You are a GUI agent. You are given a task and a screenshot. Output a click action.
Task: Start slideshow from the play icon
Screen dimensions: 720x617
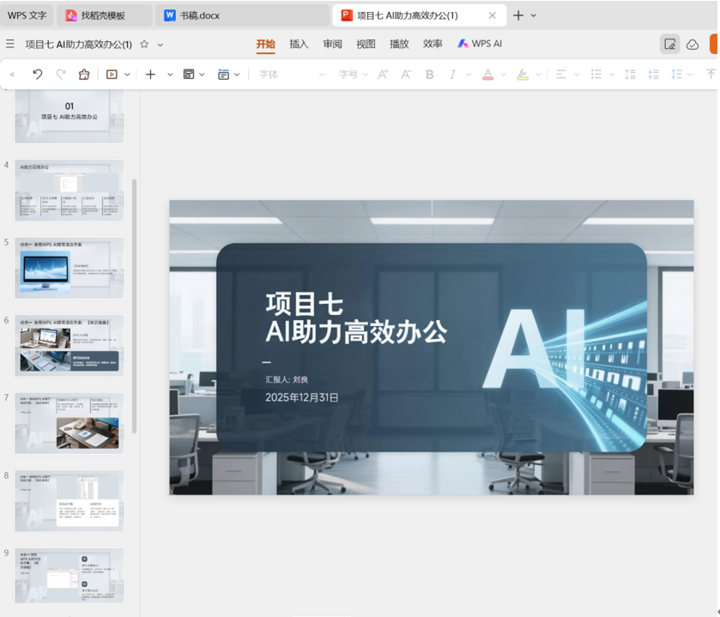[112, 75]
